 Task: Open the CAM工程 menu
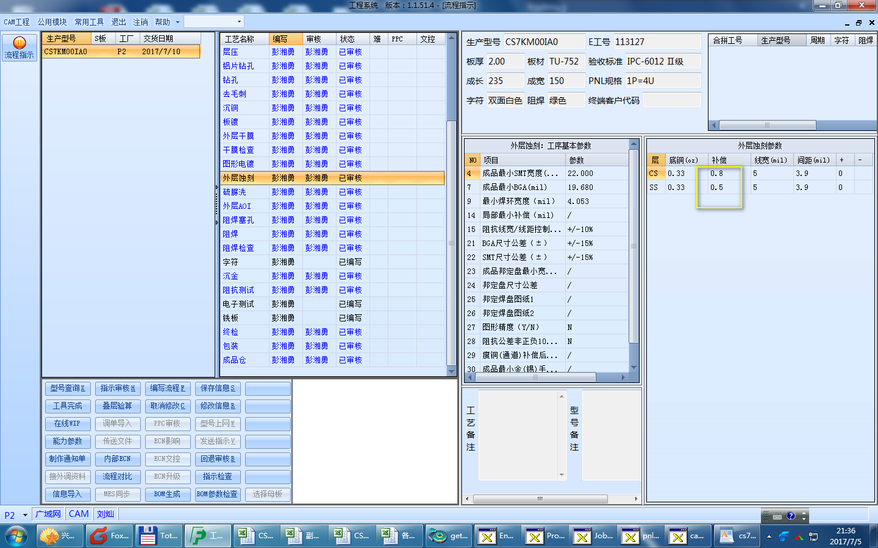(16, 22)
